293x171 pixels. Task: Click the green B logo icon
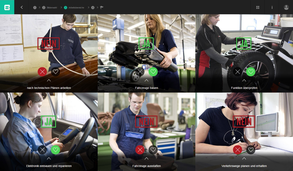click(x=7, y=7)
